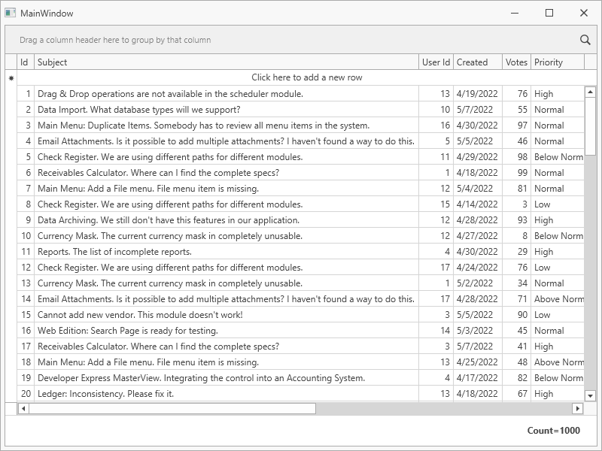Screen dimensions: 602x451
Task: Click votes value 67 in row 20
Action: (x=517, y=393)
